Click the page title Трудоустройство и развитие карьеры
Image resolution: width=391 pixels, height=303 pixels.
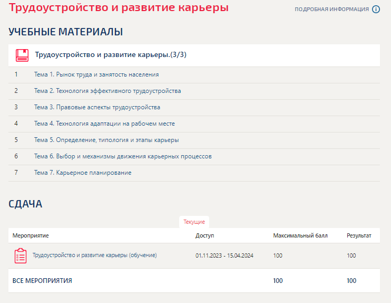tap(119, 7)
